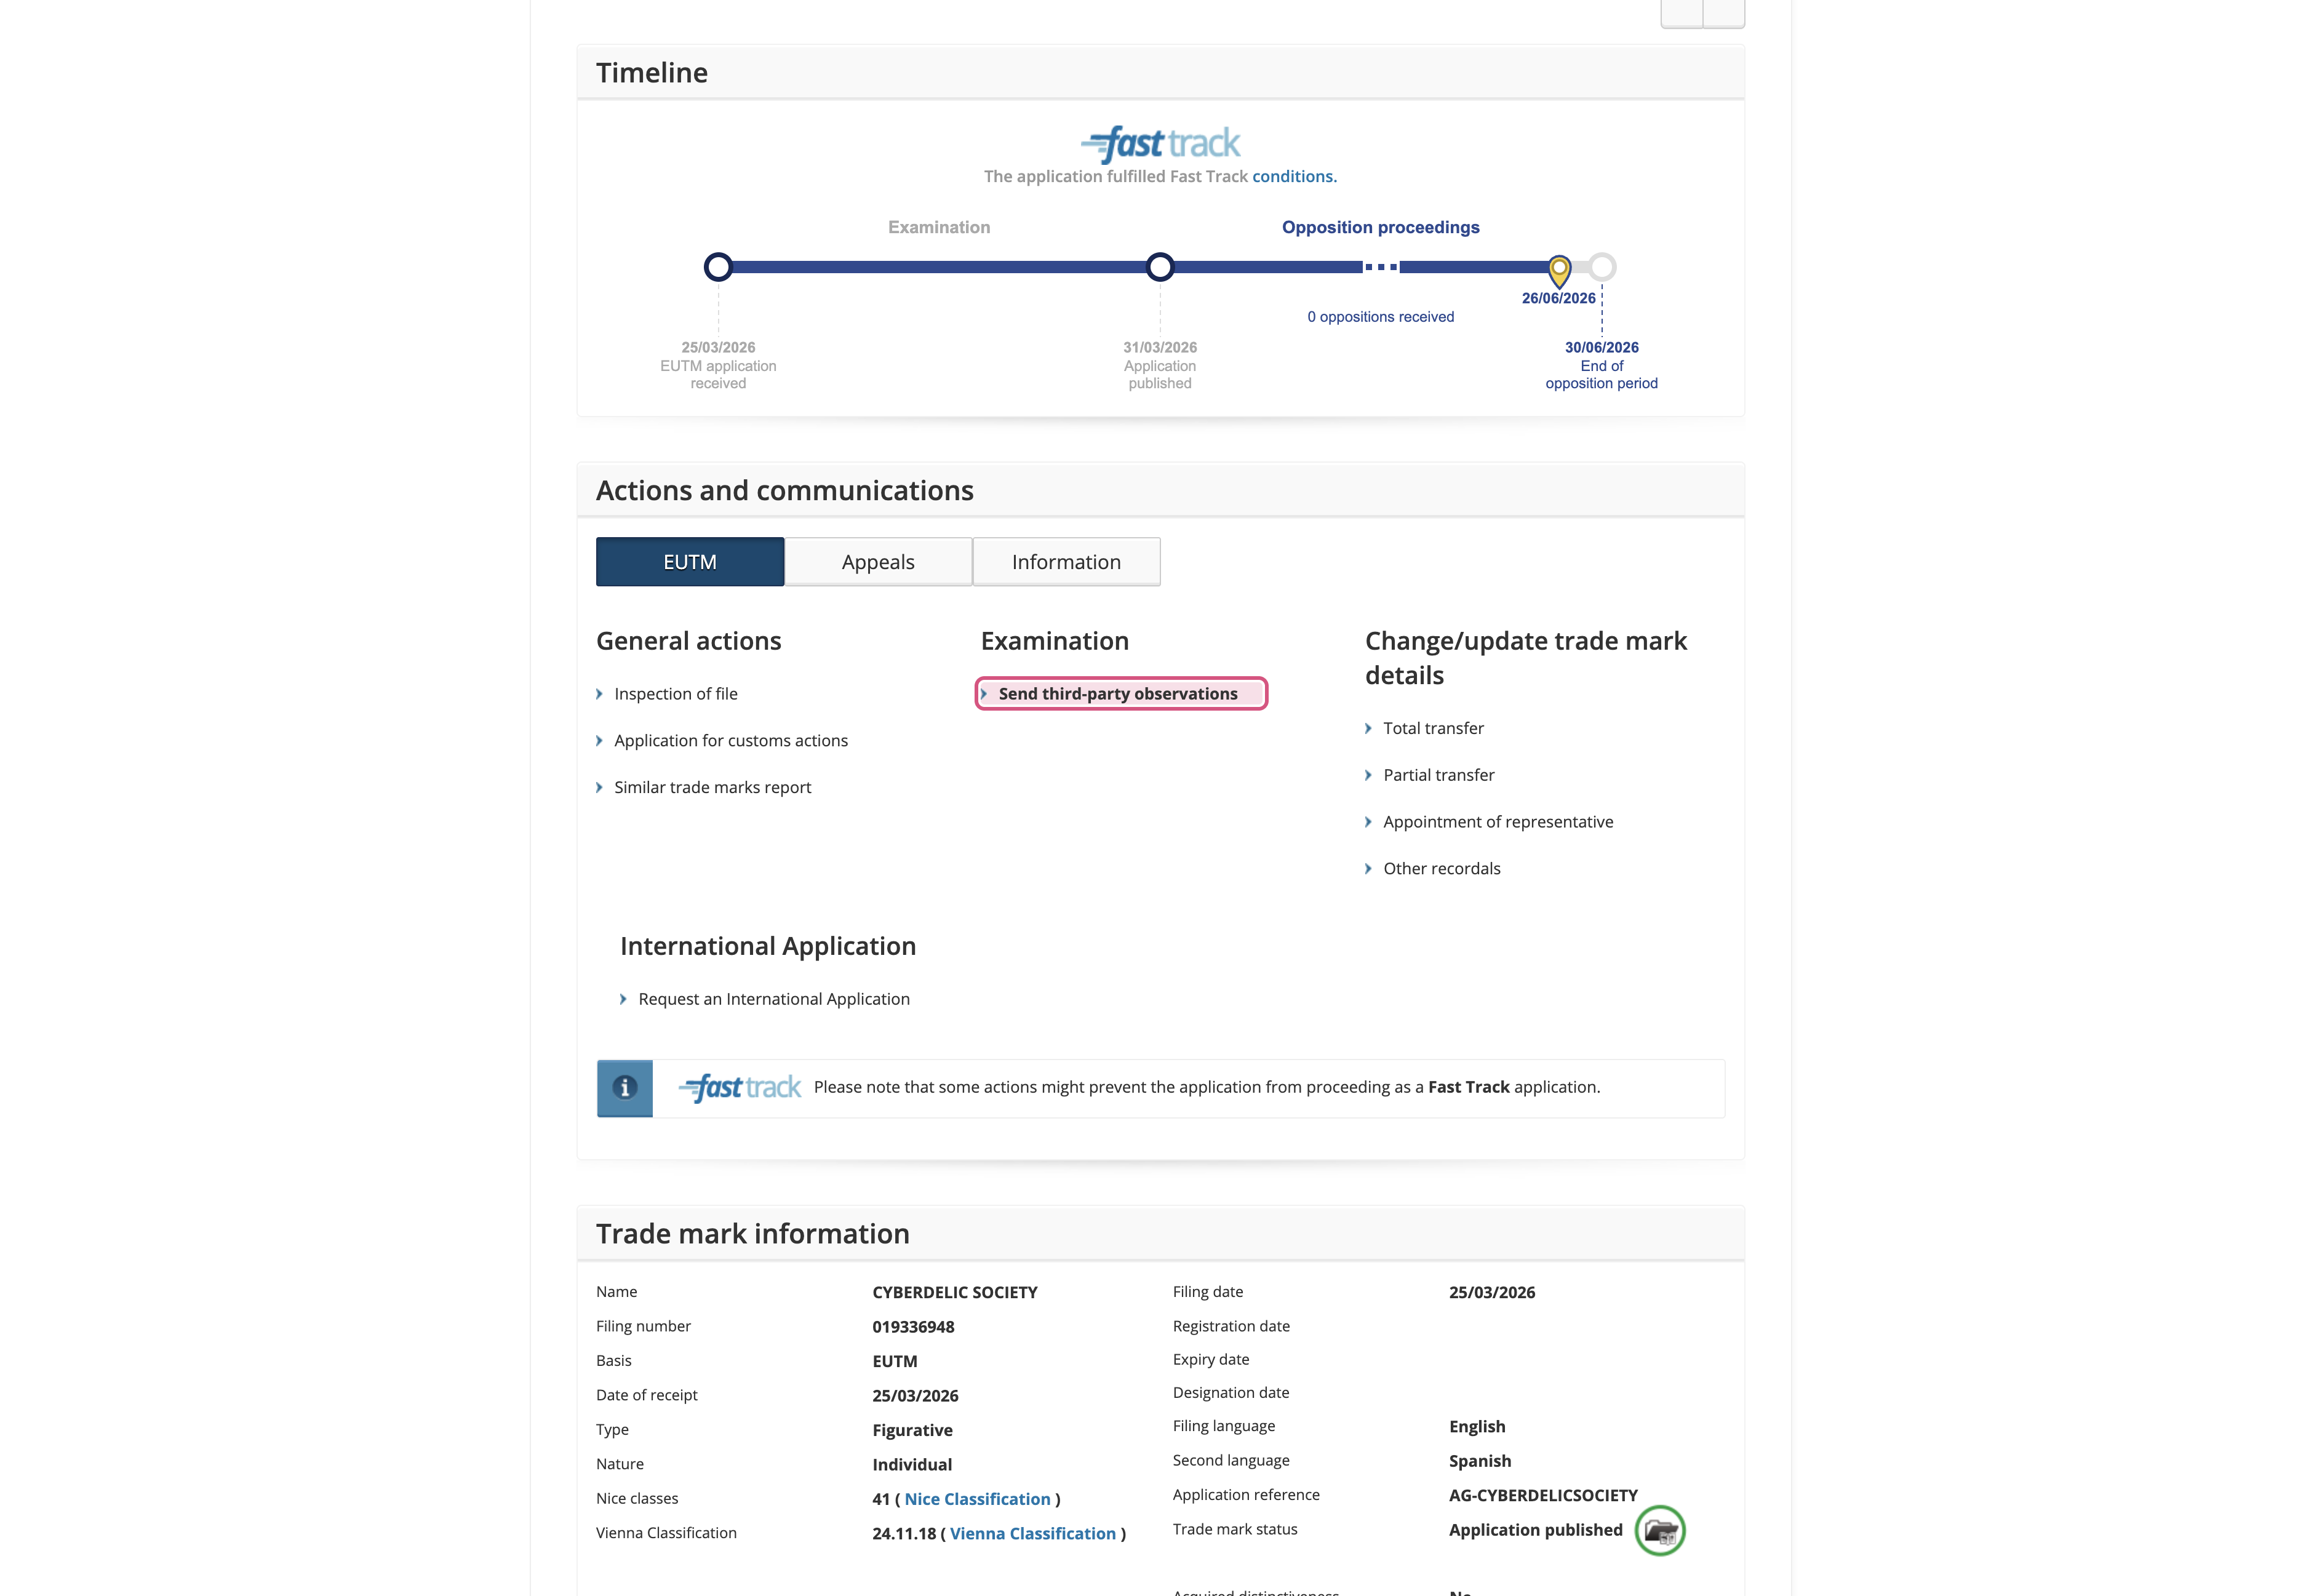Image resolution: width=2322 pixels, height=1596 pixels.
Task: Open the Information tab
Action: click(1066, 562)
